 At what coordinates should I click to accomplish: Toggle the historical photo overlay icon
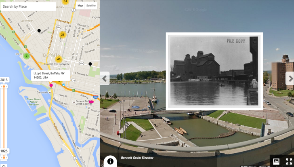276,161
